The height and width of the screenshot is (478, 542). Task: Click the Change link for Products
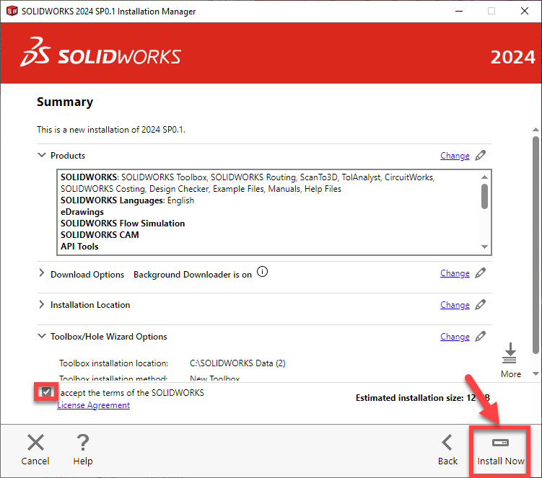pos(455,156)
